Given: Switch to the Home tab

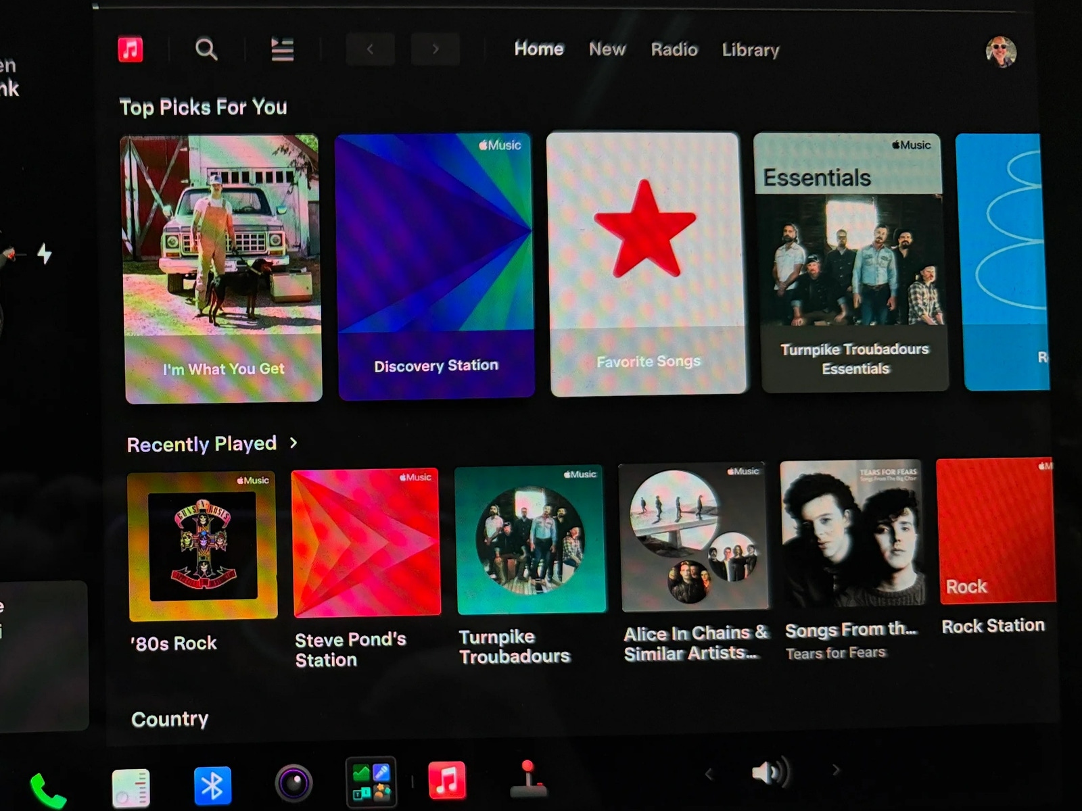Looking at the screenshot, I should (539, 49).
